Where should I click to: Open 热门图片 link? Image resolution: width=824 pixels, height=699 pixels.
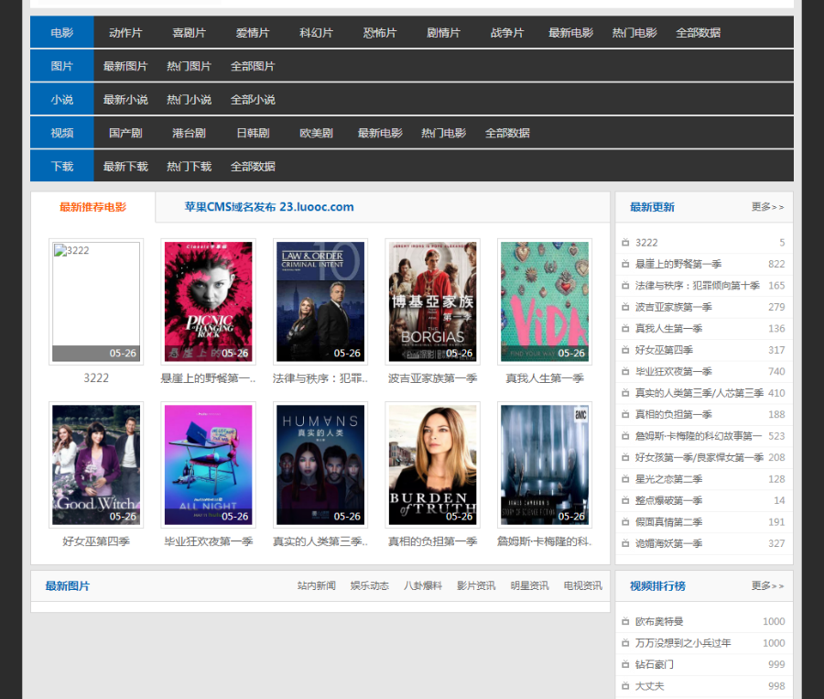(x=190, y=66)
